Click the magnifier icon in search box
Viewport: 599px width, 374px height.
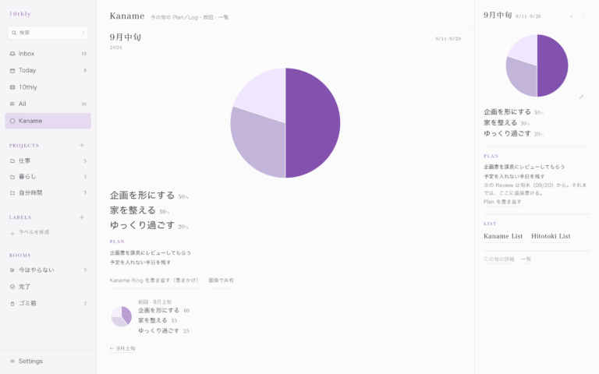pos(14,33)
